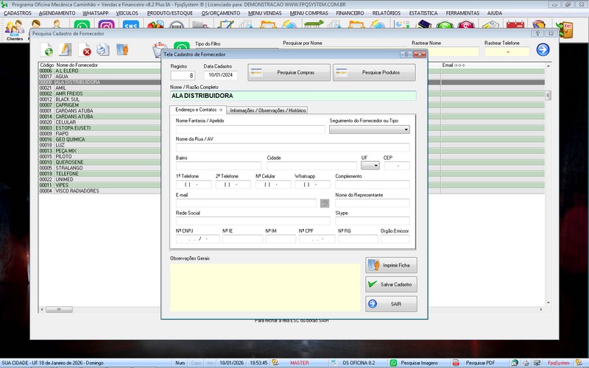Click the Observações Gerais text area
The height and width of the screenshot is (368, 589).
tap(264, 286)
